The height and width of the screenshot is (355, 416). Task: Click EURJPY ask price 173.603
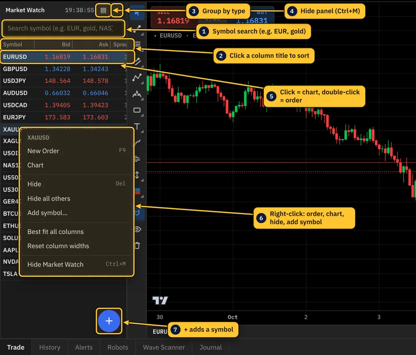[95, 117]
